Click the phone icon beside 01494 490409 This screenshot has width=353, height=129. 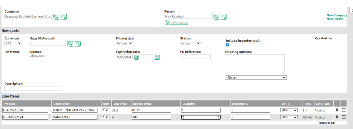[167, 23]
